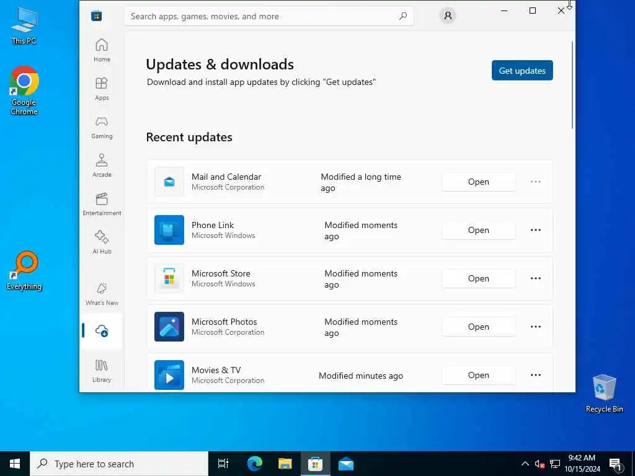
Task: Show hidden system tray icons
Action: (x=525, y=464)
